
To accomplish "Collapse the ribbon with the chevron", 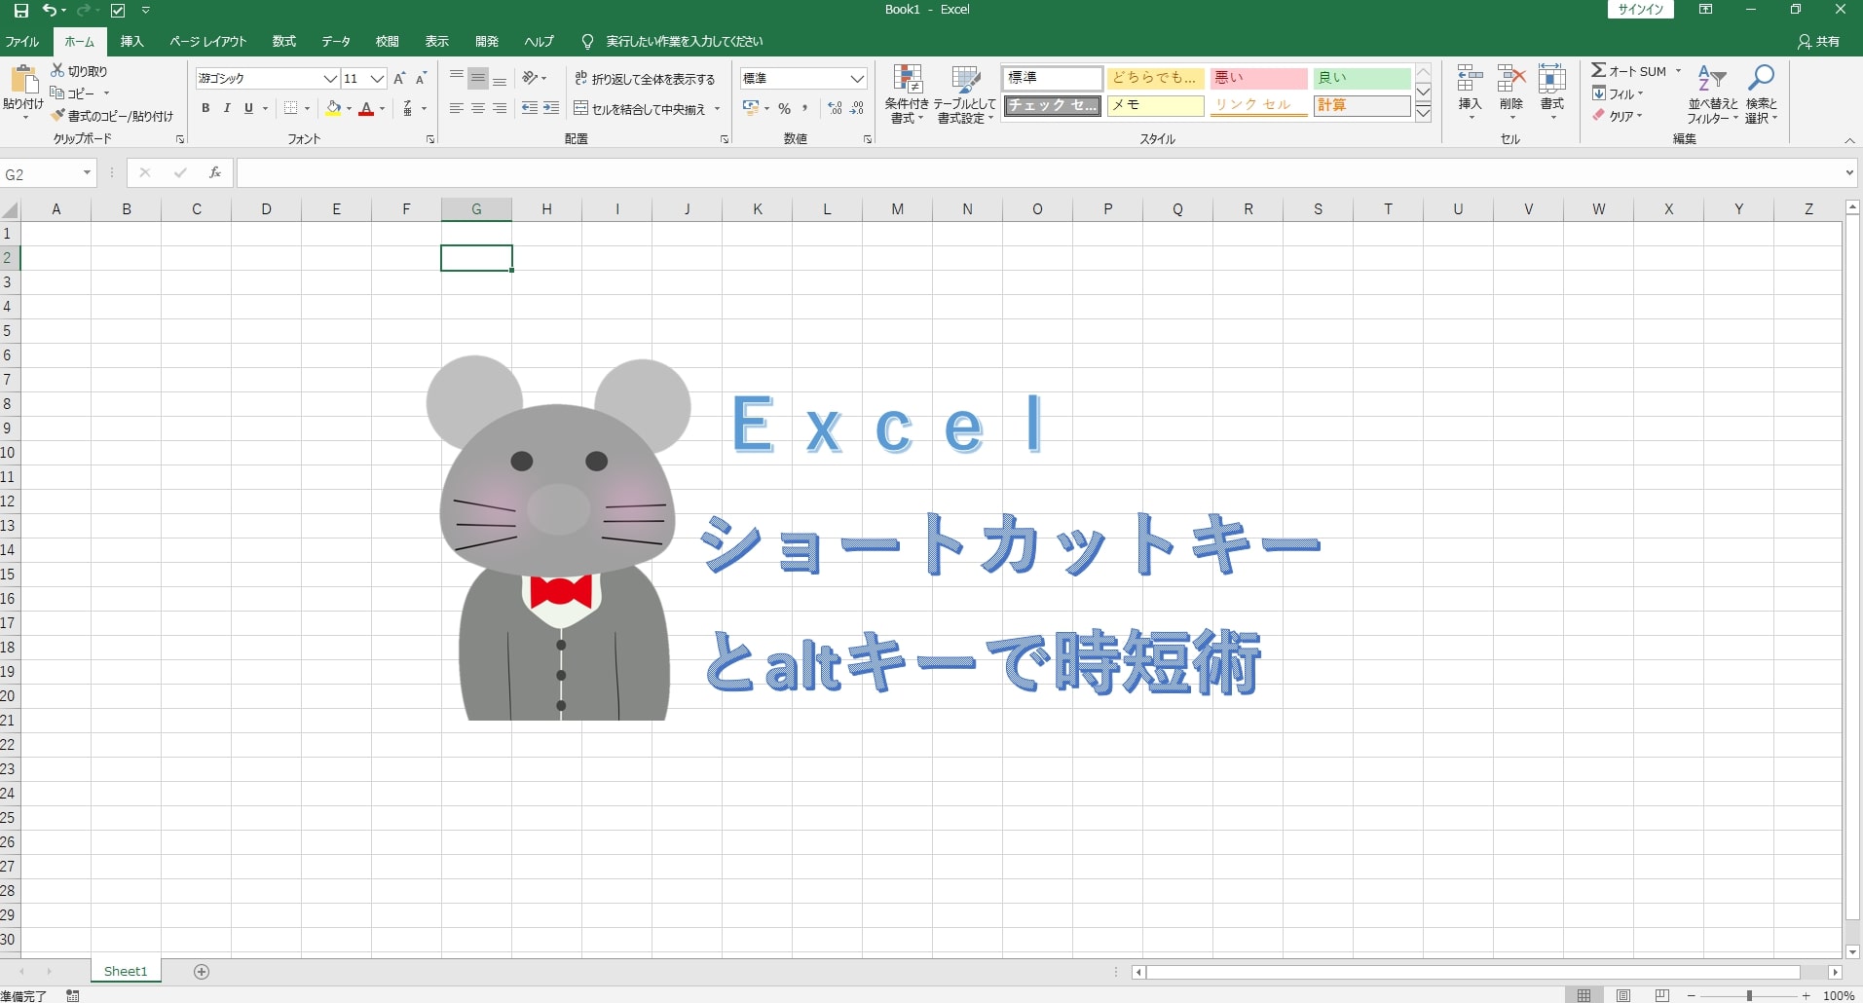I will click(1849, 141).
